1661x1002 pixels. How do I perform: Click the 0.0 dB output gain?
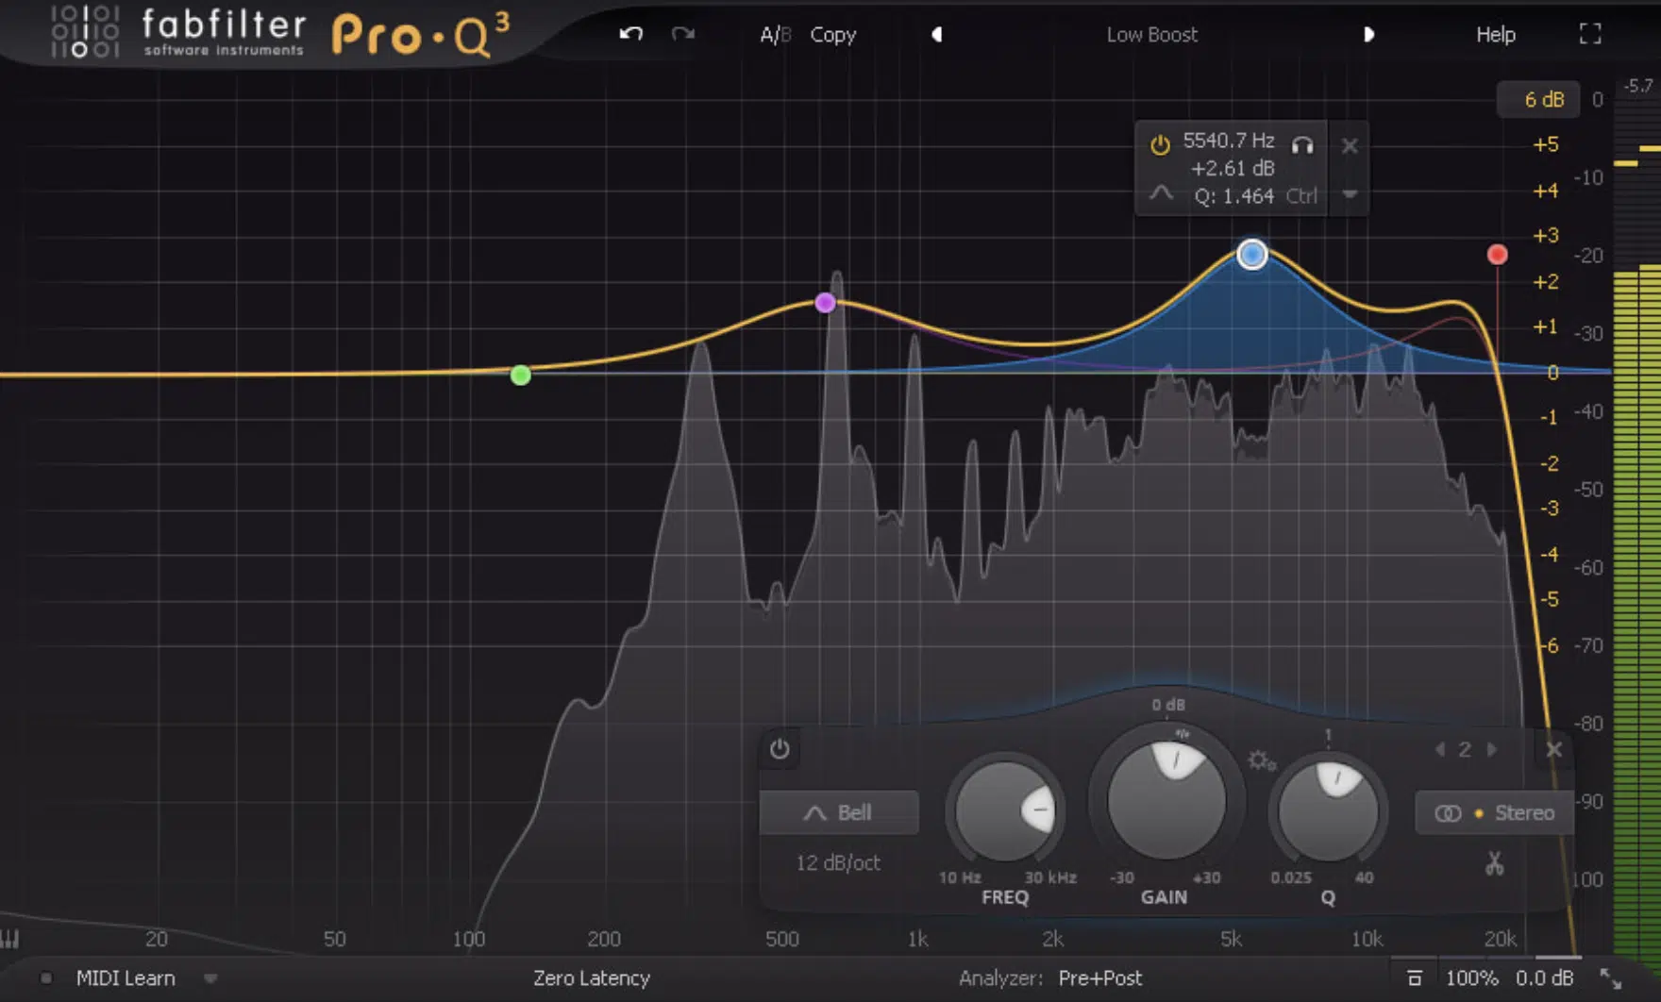pyautogui.click(x=1545, y=978)
